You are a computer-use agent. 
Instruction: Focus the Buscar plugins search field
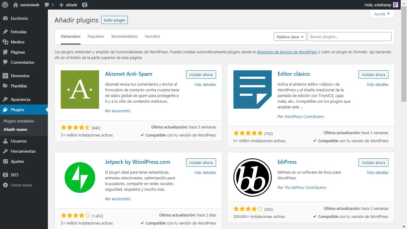tap(349, 37)
